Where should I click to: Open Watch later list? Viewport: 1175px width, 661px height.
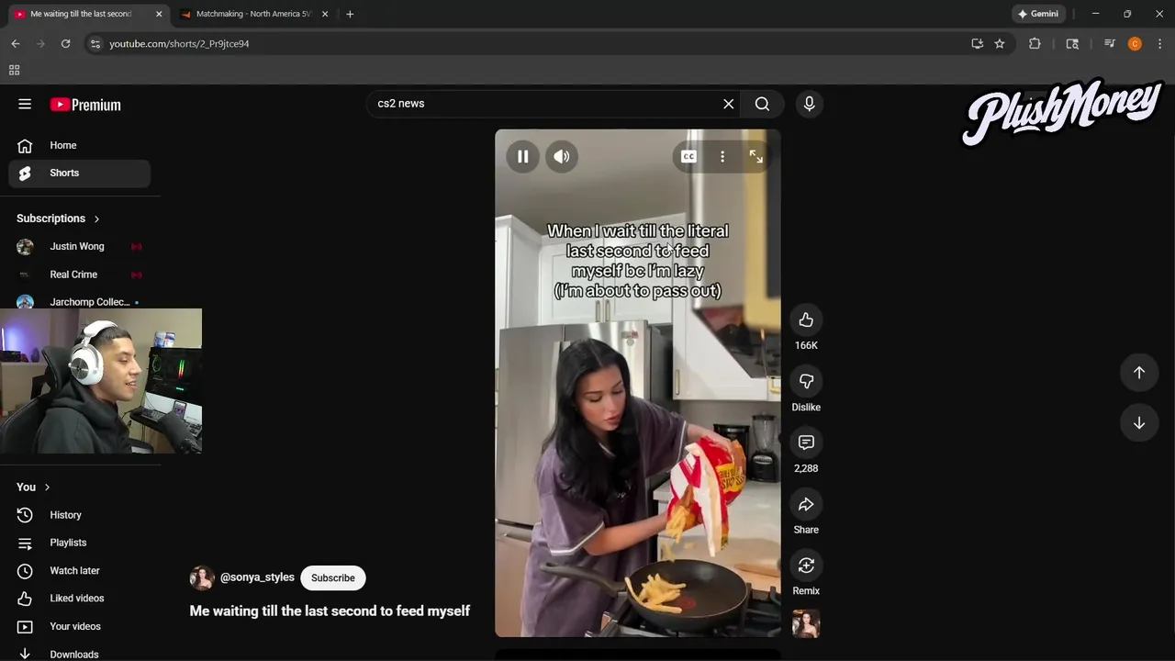[80, 570]
